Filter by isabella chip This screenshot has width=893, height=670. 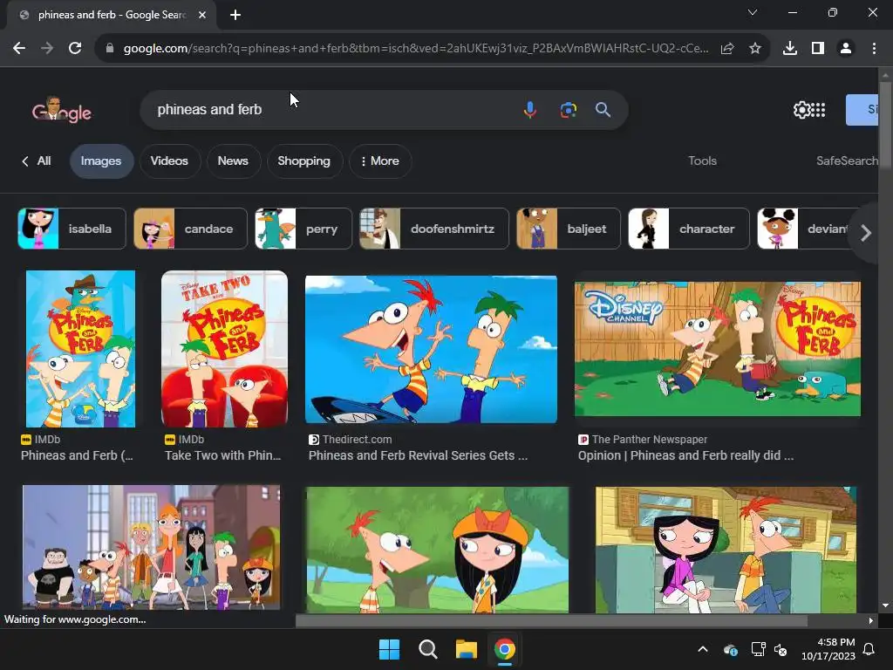click(72, 229)
